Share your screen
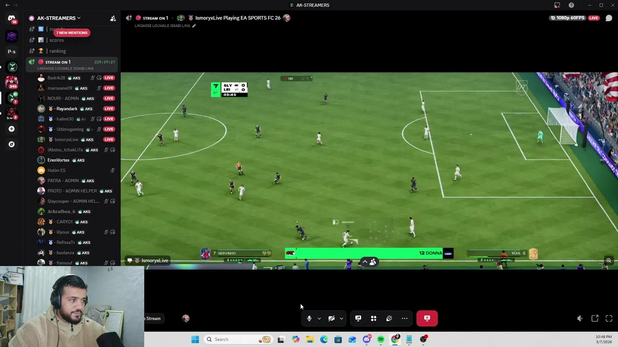The width and height of the screenshot is (618, 347). [358, 318]
